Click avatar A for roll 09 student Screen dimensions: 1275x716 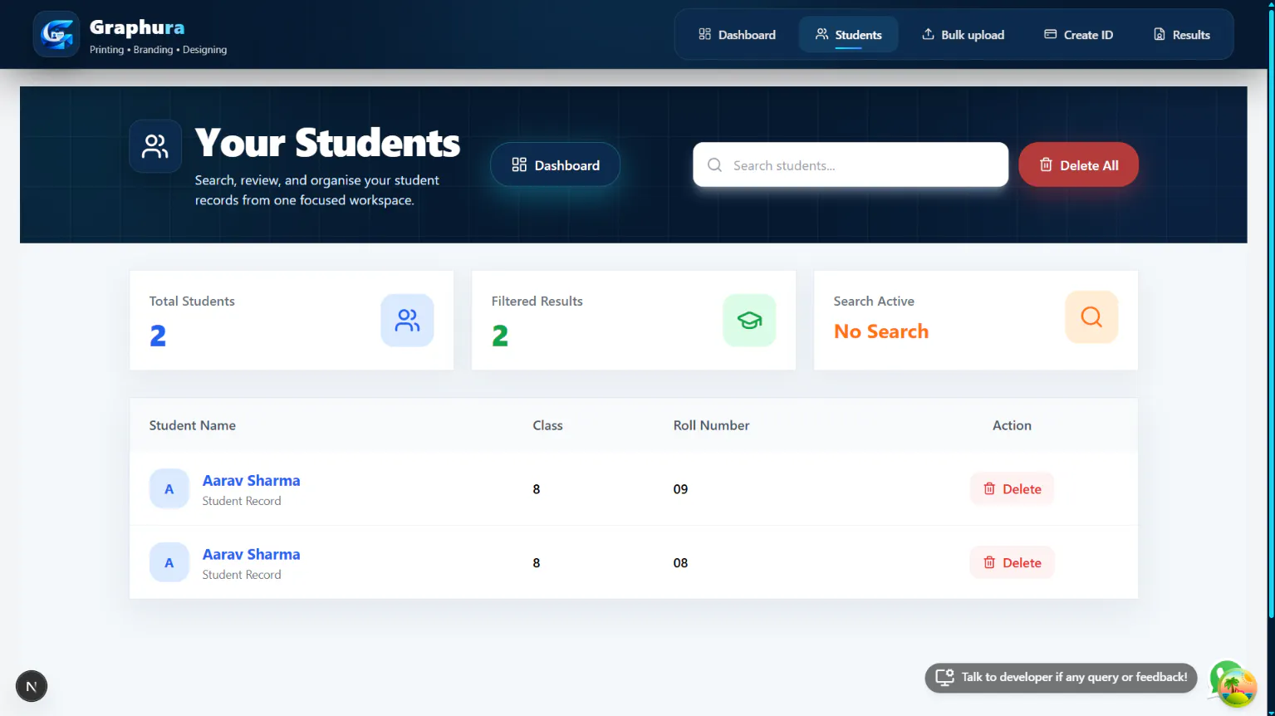pos(169,489)
